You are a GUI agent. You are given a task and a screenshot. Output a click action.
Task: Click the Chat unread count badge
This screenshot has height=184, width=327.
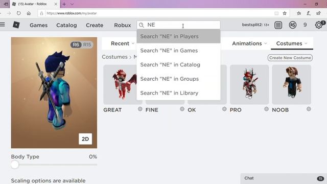click(320, 178)
